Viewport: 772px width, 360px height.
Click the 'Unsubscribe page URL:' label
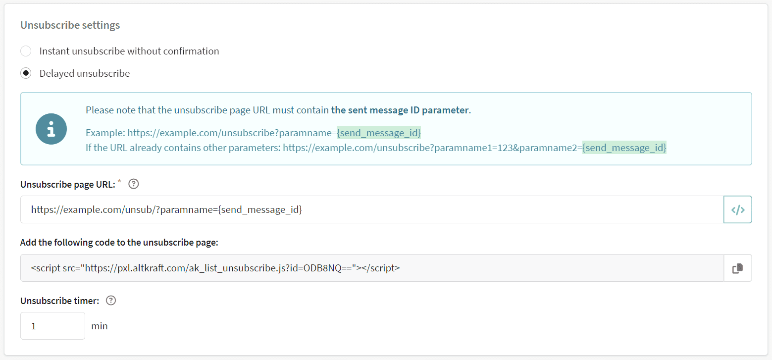68,184
